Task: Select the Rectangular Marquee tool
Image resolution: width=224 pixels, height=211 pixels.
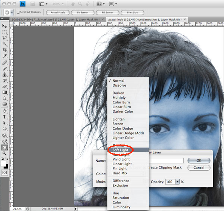Action: 4,32
